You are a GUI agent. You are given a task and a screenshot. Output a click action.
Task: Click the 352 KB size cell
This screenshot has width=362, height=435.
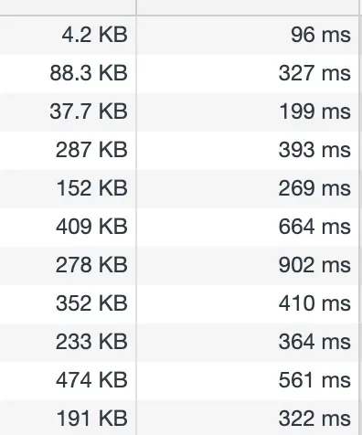coord(68,304)
